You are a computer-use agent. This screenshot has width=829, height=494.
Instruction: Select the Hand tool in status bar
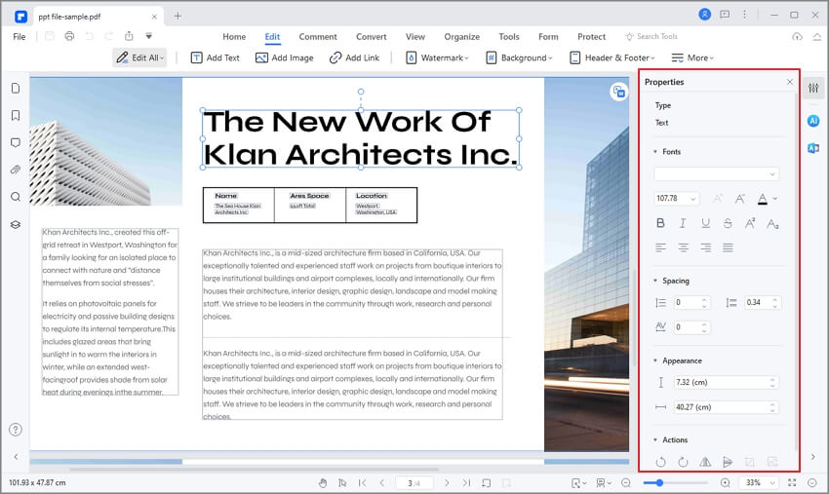click(x=323, y=483)
